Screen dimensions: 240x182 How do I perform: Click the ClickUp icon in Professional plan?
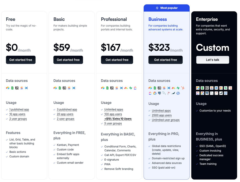[x=135, y=88]
